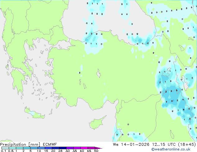
Task: Select the "(18+45)" forecast offset text
Action: pyautogui.click(x=187, y=145)
